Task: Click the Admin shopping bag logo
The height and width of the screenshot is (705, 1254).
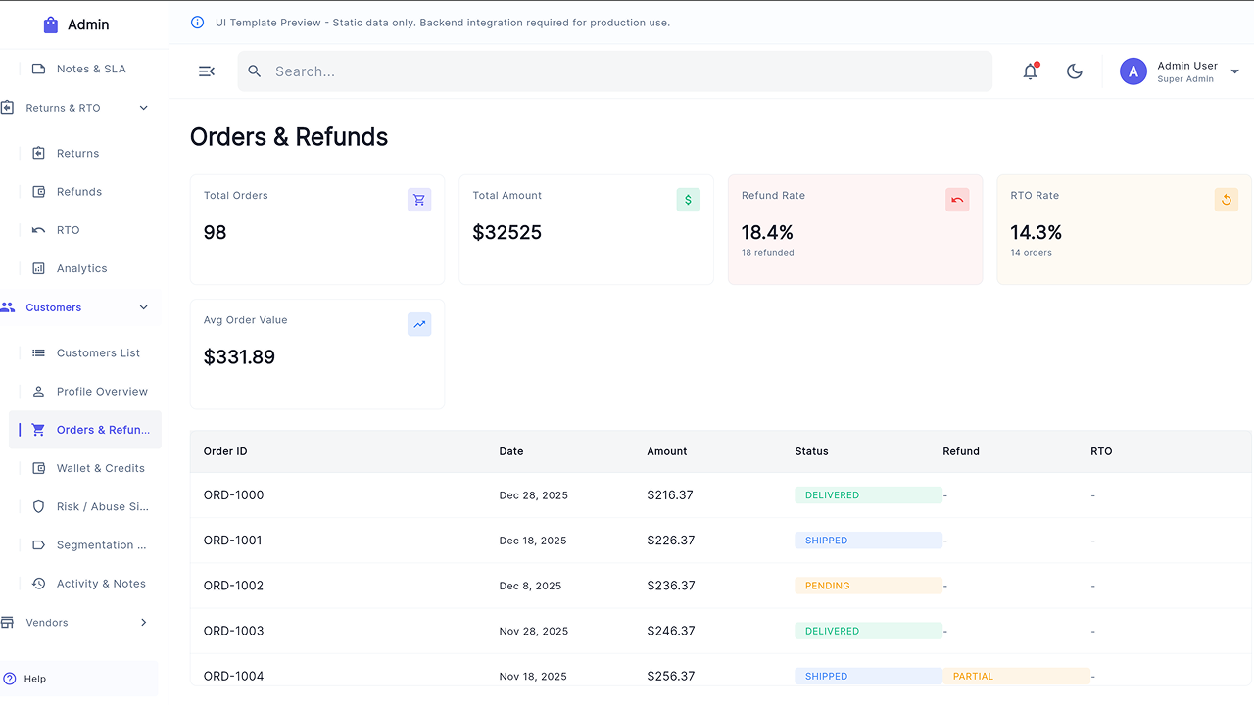Action: pyautogui.click(x=51, y=24)
